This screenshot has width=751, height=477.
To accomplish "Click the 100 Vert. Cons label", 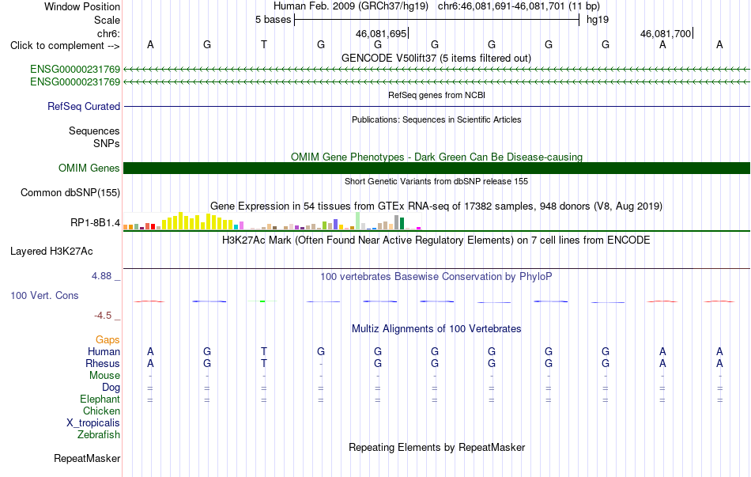I will tap(44, 295).
